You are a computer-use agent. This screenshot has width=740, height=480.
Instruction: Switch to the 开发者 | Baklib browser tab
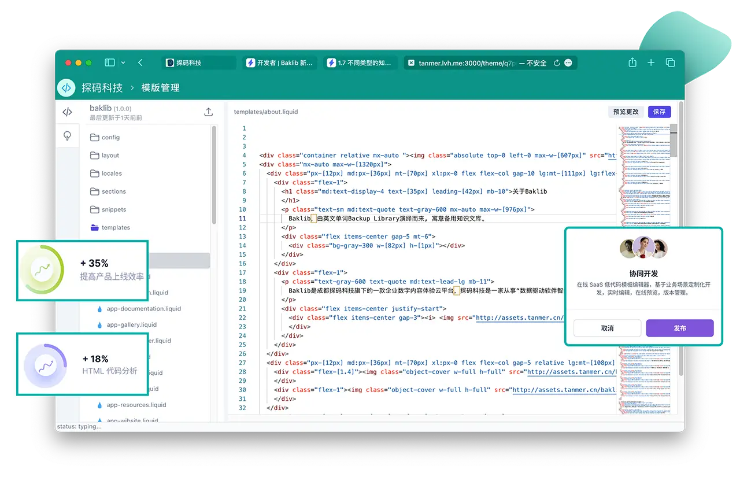[x=280, y=62]
